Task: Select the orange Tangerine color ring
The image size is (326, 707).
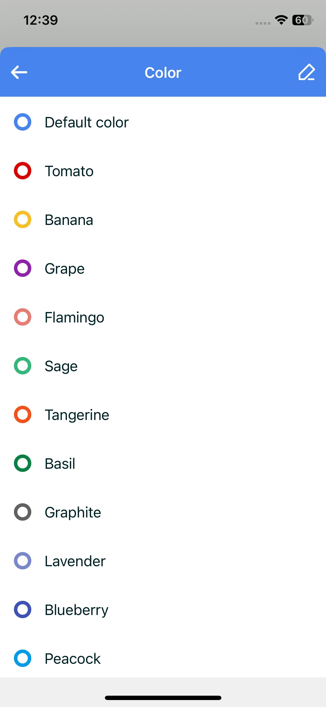Action: (23, 414)
